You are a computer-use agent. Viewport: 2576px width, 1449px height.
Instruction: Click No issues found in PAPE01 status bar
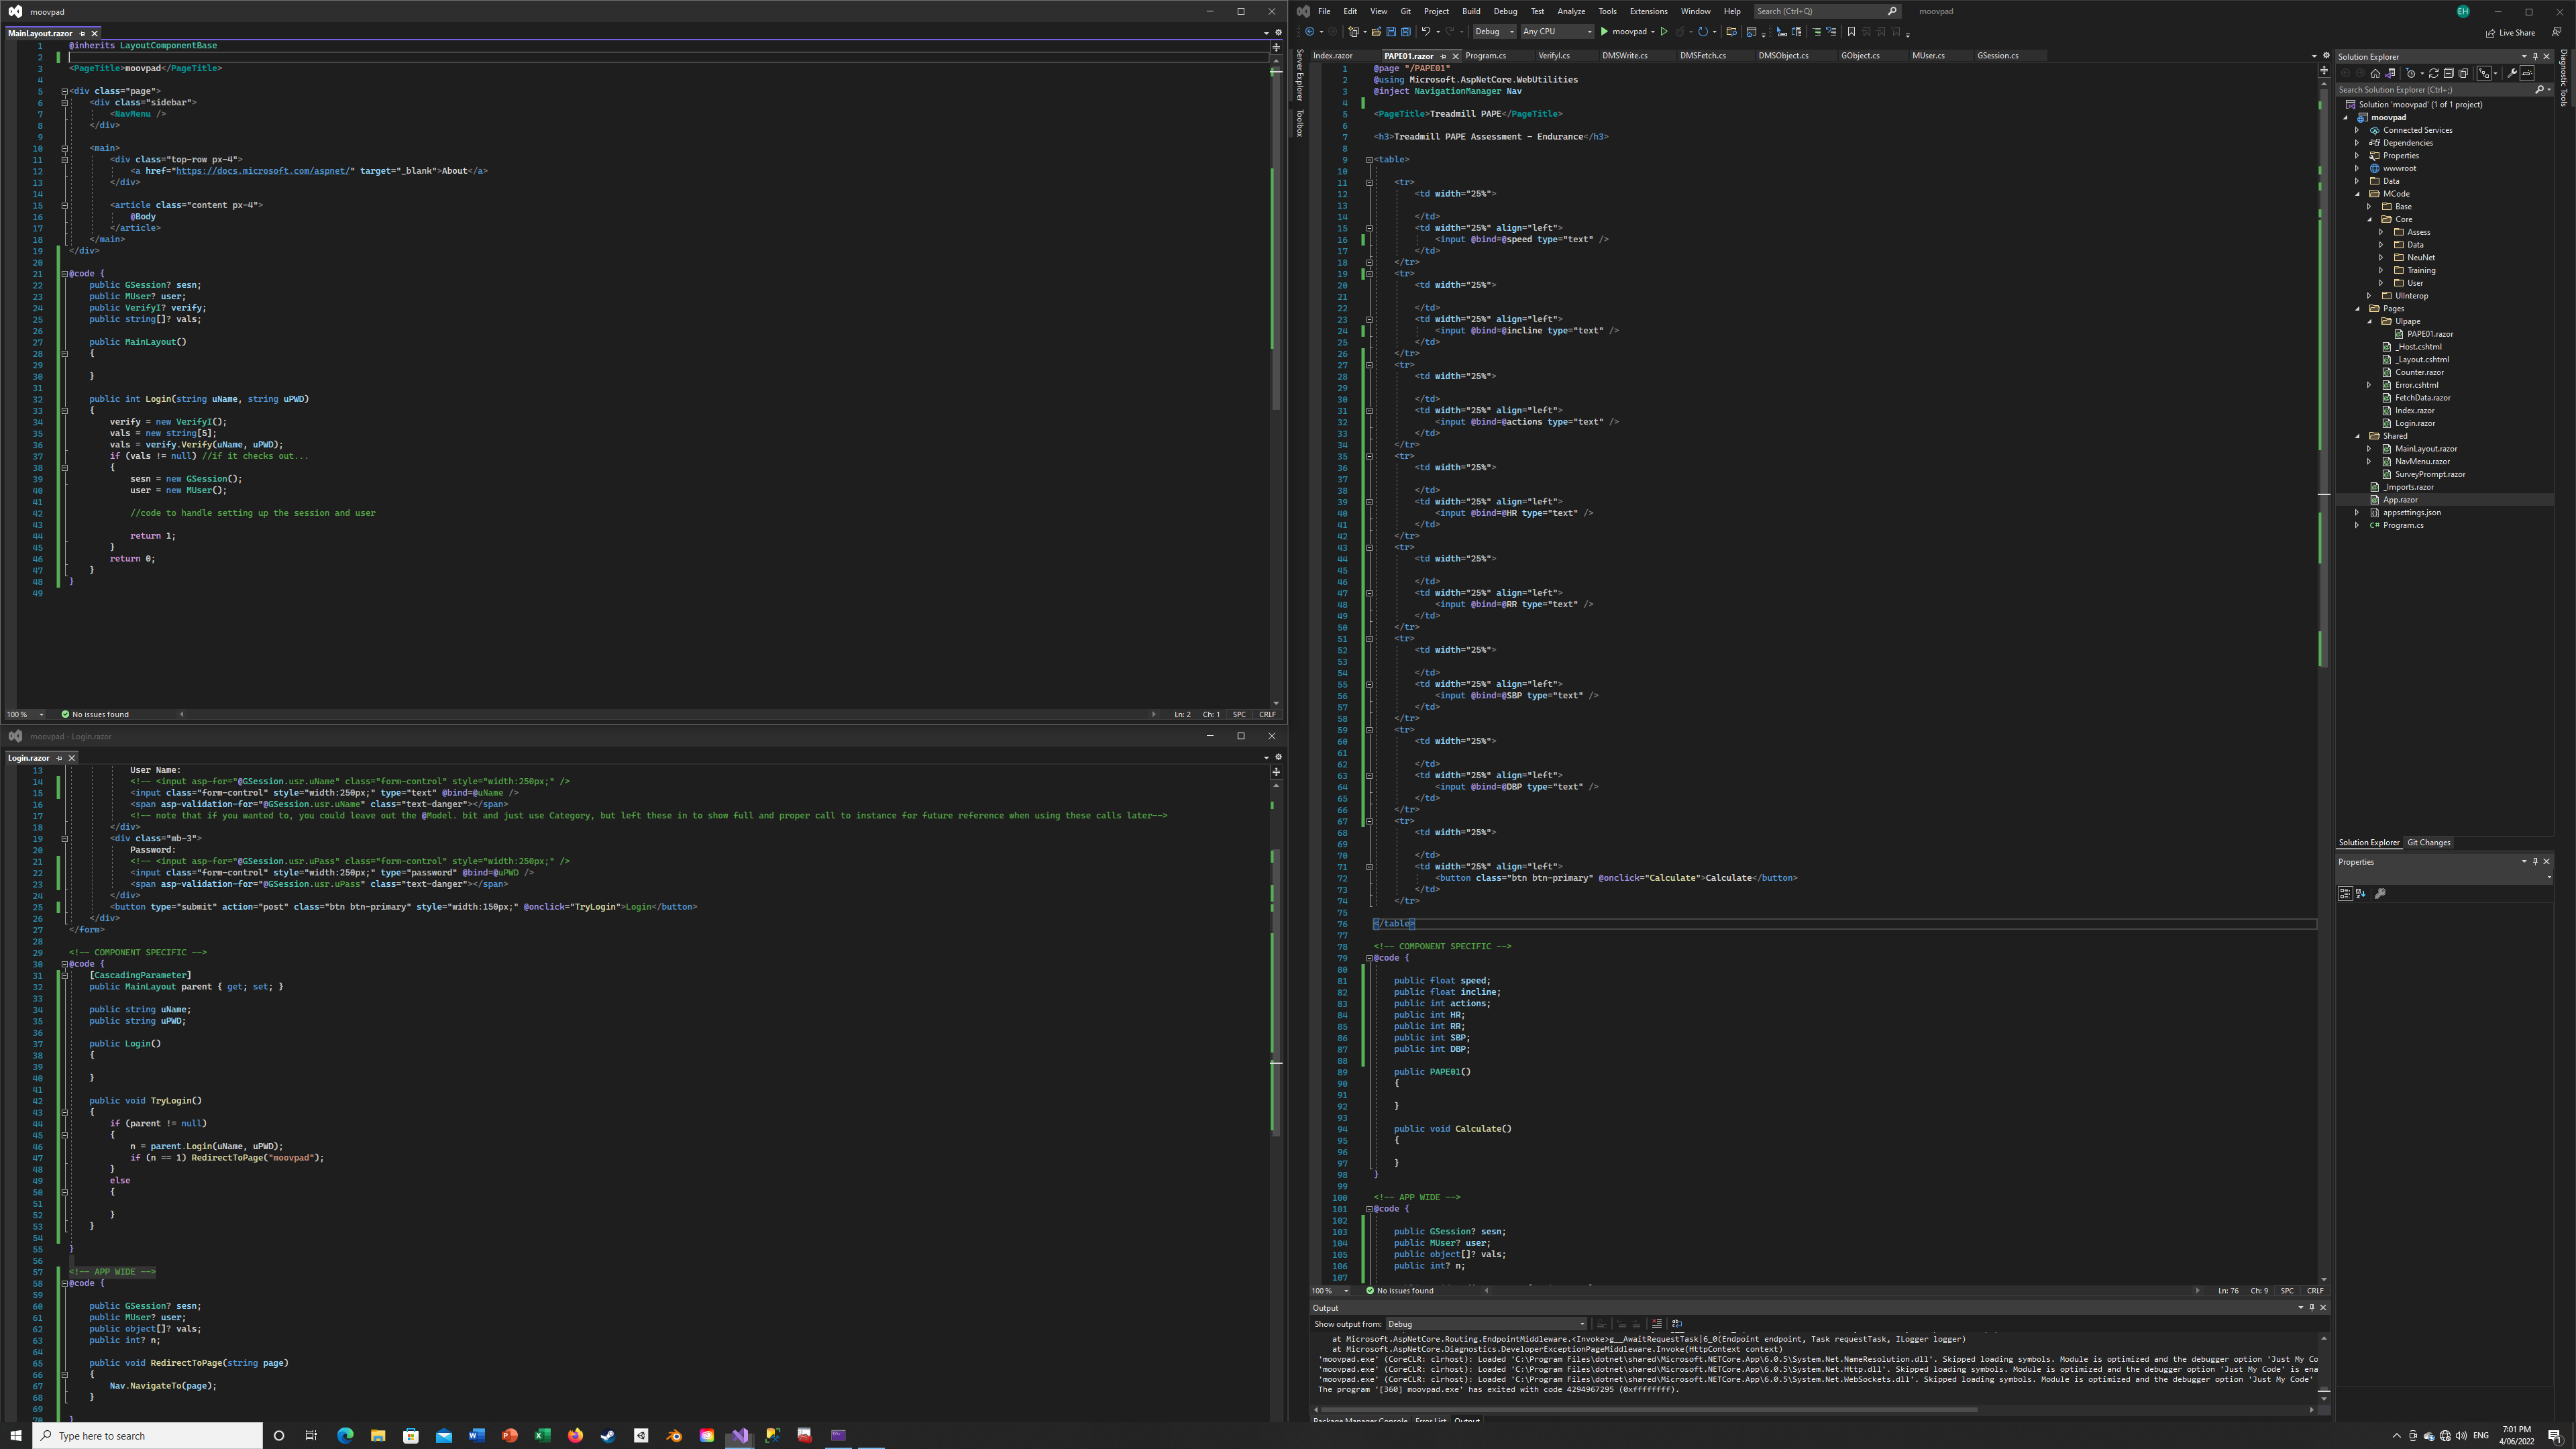click(x=1400, y=1291)
